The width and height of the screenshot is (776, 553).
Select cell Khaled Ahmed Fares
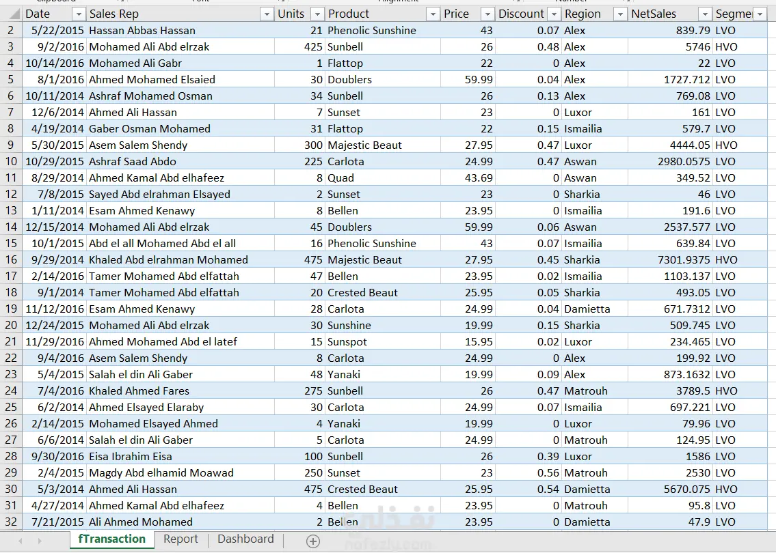click(x=180, y=391)
